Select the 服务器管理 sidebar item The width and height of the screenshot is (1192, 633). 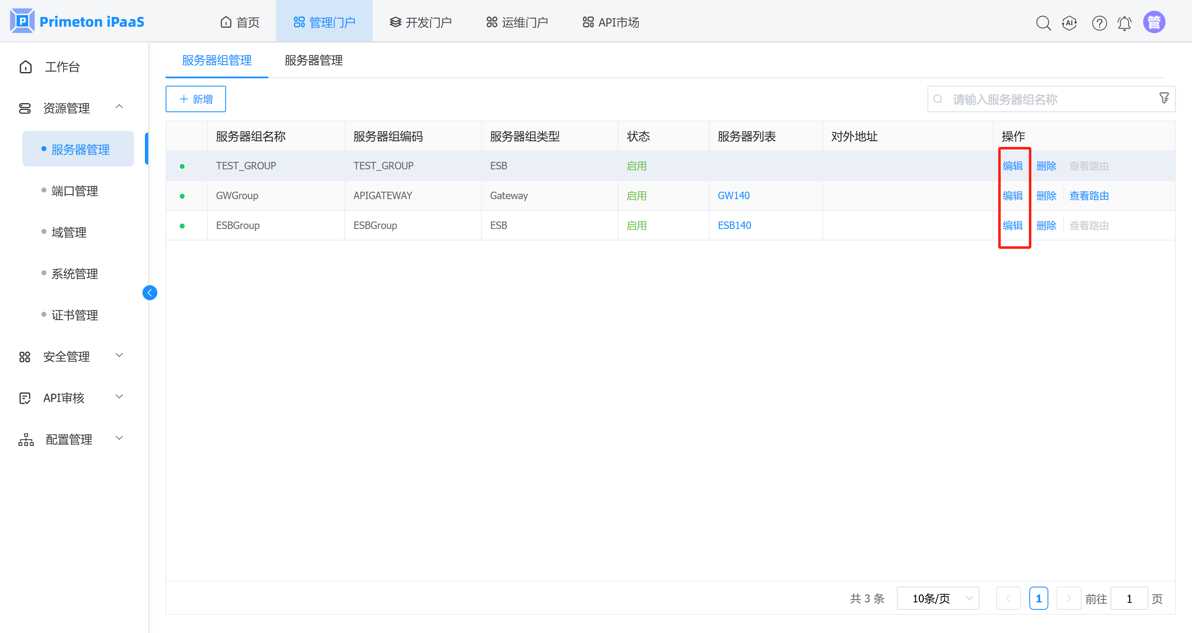point(80,149)
